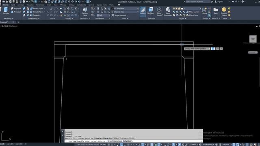The height and width of the screenshot is (146, 260).
Task: Open the Single viewport dropdown
Action: (x=119, y=15)
